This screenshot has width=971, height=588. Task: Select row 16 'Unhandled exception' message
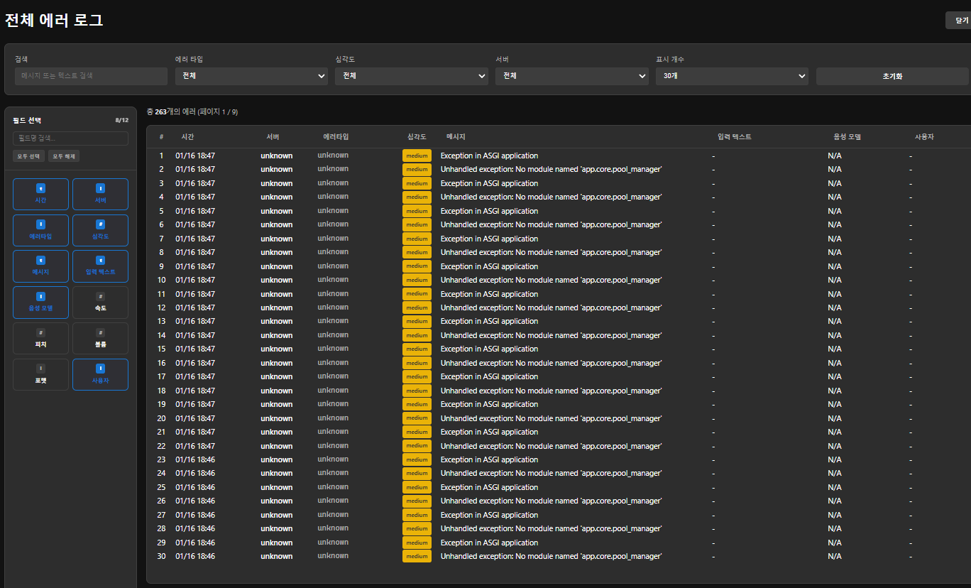(551, 363)
